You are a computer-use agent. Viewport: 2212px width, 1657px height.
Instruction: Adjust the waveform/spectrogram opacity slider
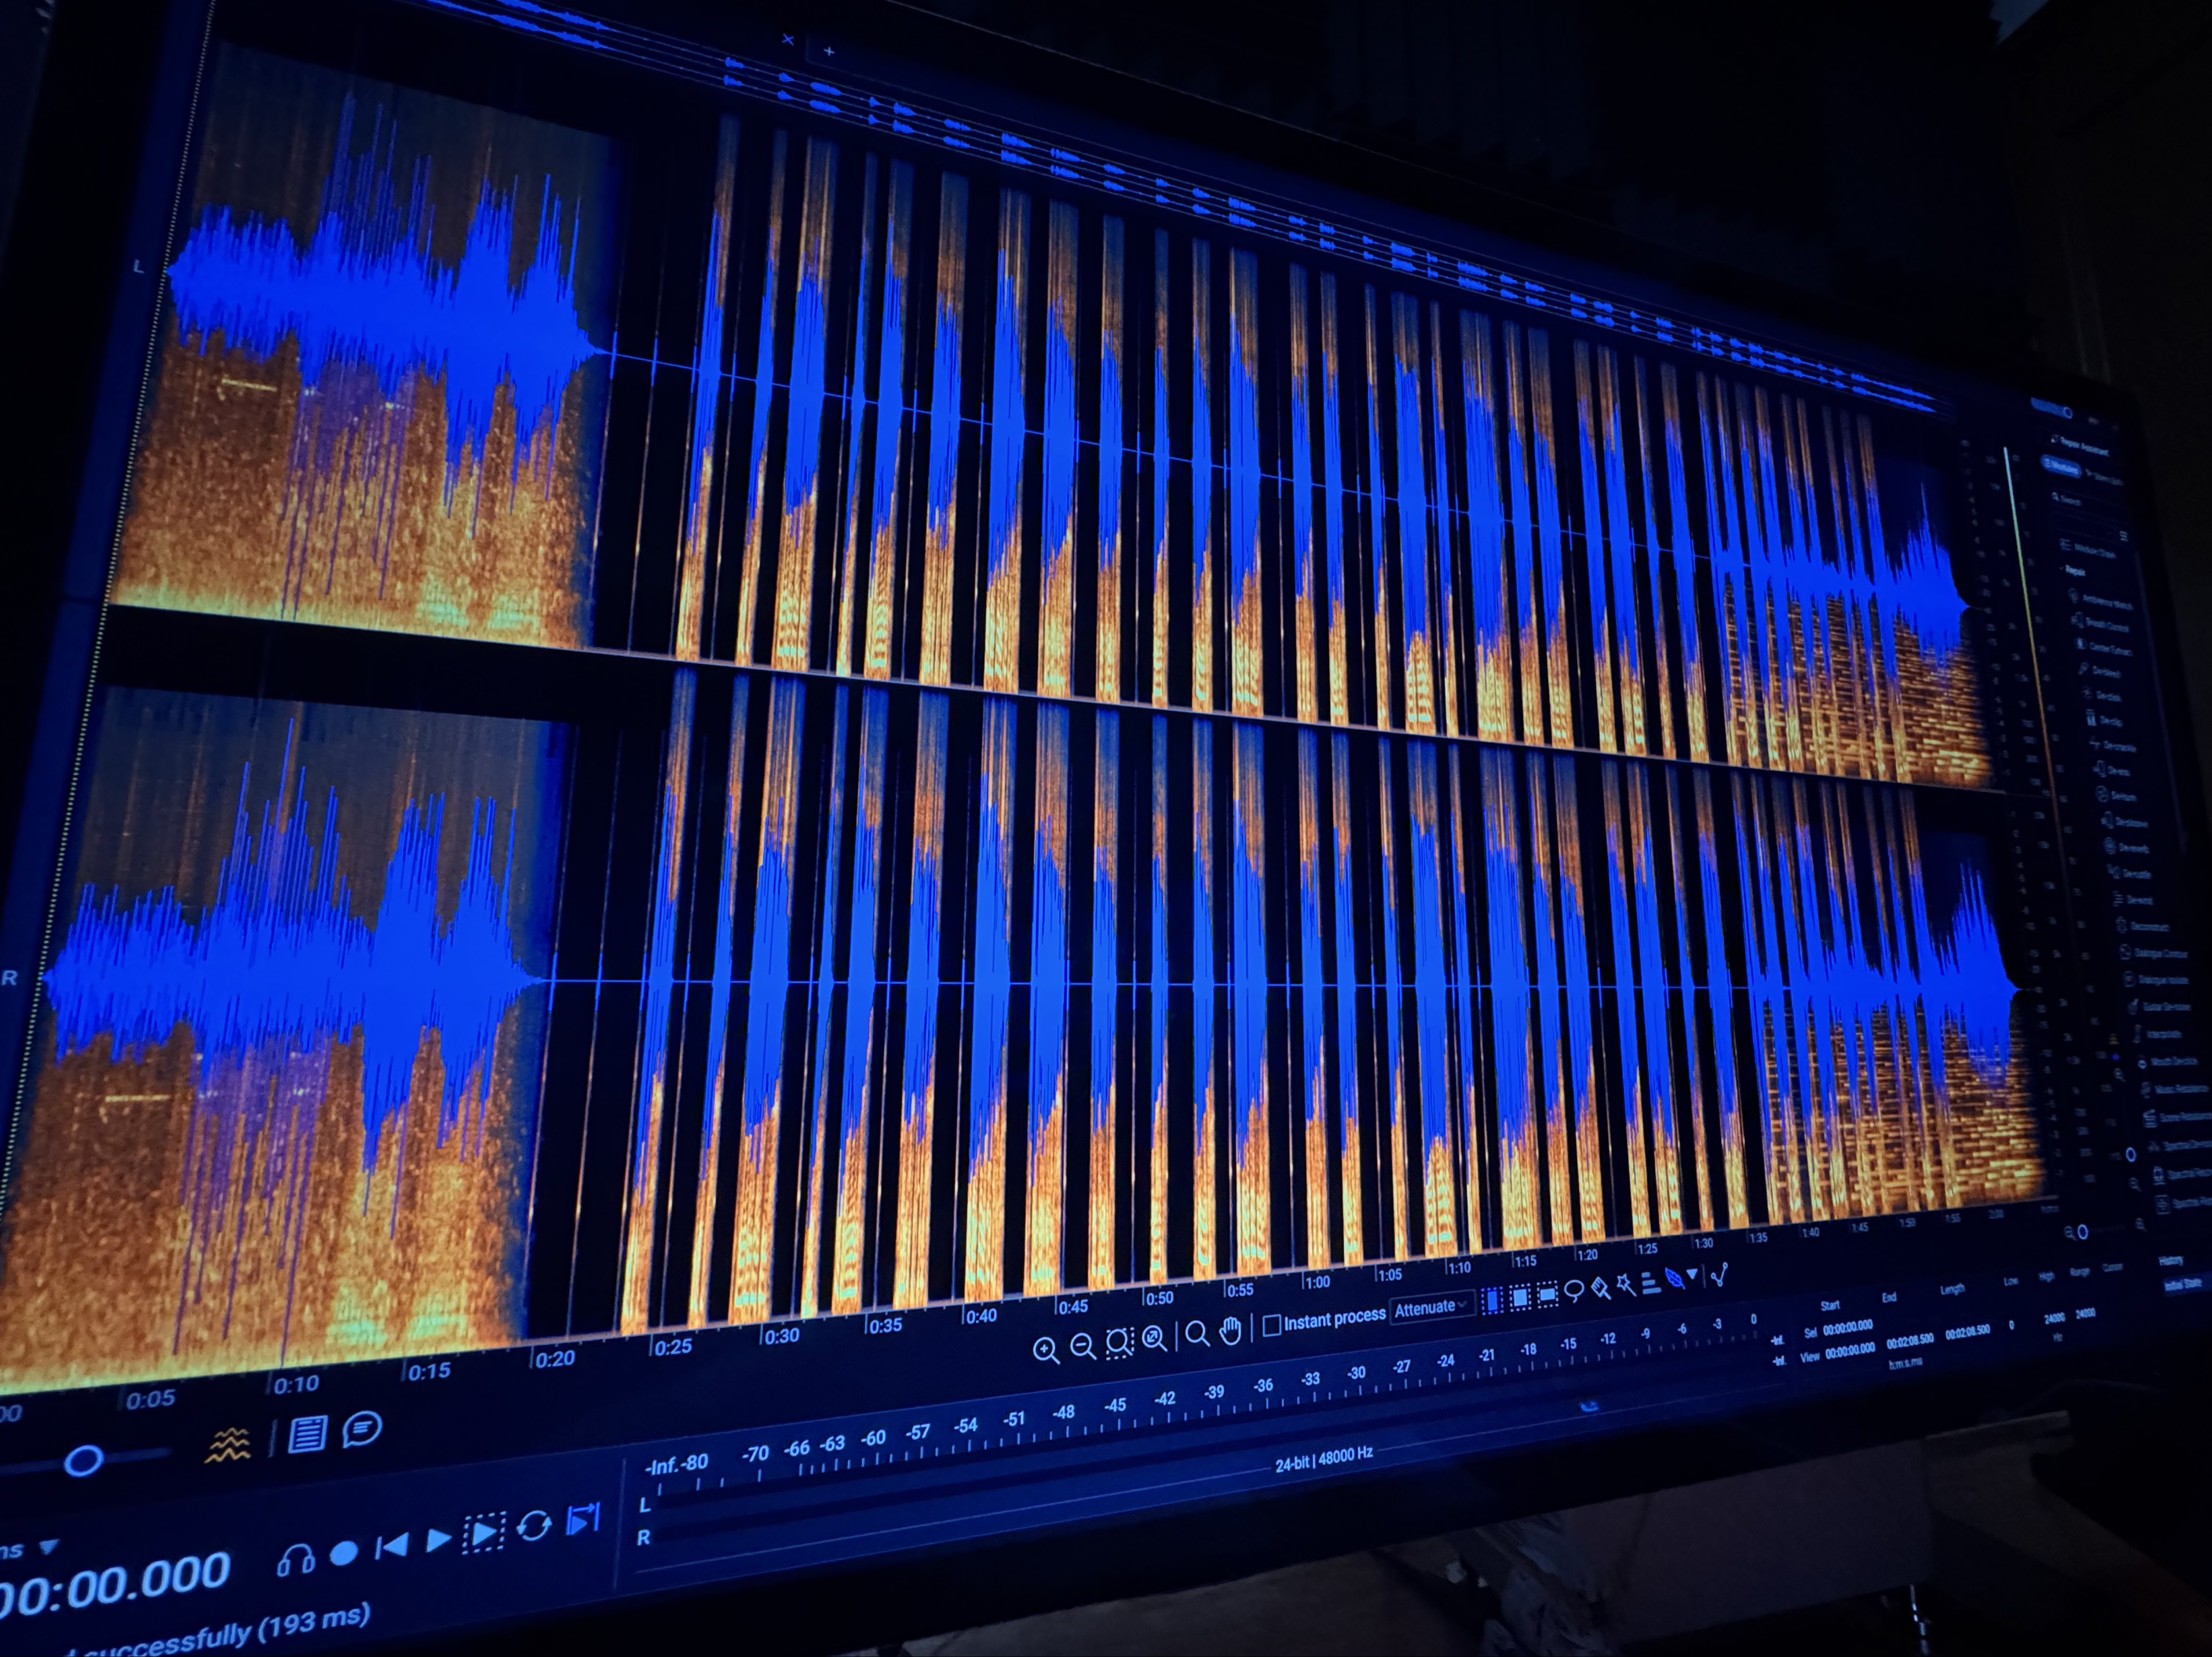coord(84,1461)
